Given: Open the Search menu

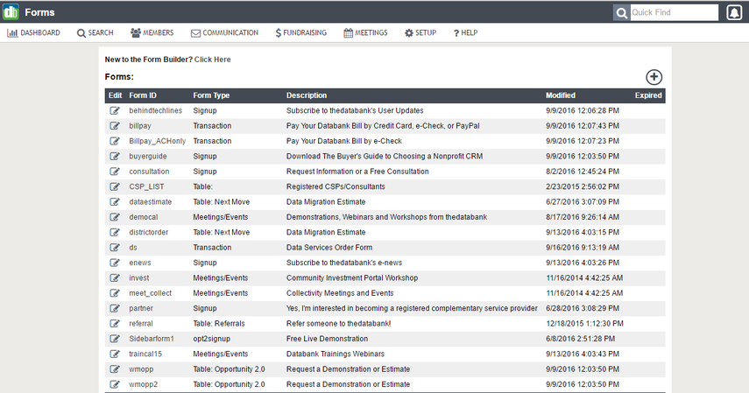Looking at the screenshot, I should 95,33.
